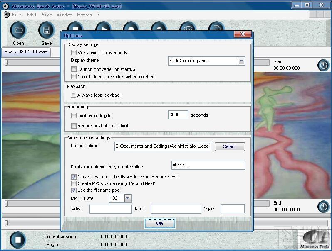Viewport: 332px width, 251px height.
Task: Select the Music_09-01-43.wav tab
Action: click(x=26, y=52)
